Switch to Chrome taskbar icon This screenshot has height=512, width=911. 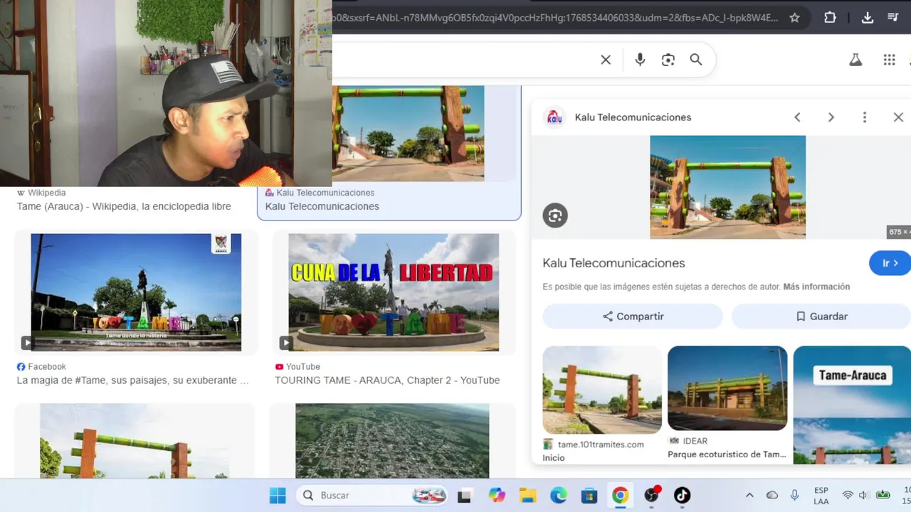tap(621, 496)
